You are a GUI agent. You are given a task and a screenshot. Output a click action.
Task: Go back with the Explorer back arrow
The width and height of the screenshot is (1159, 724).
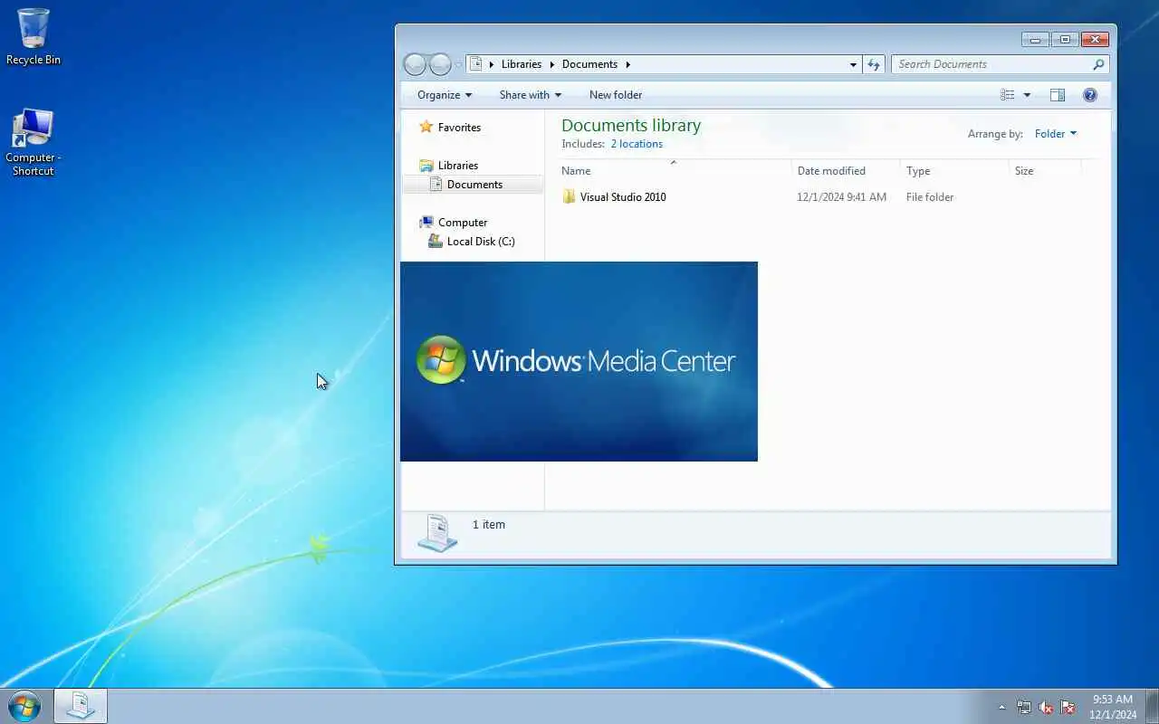tap(415, 64)
